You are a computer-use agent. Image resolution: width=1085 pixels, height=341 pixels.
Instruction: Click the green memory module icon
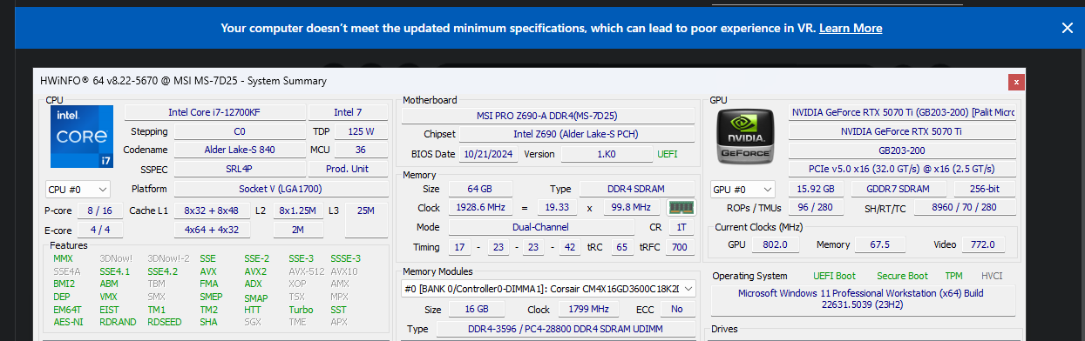click(681, 207)
